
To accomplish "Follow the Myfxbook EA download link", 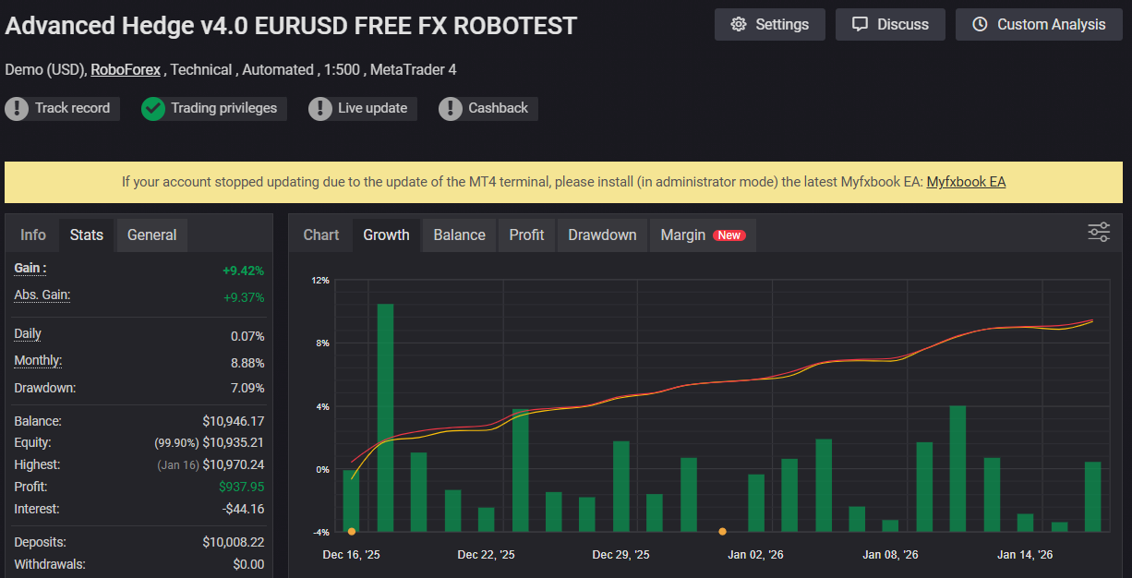I will 966,182.
